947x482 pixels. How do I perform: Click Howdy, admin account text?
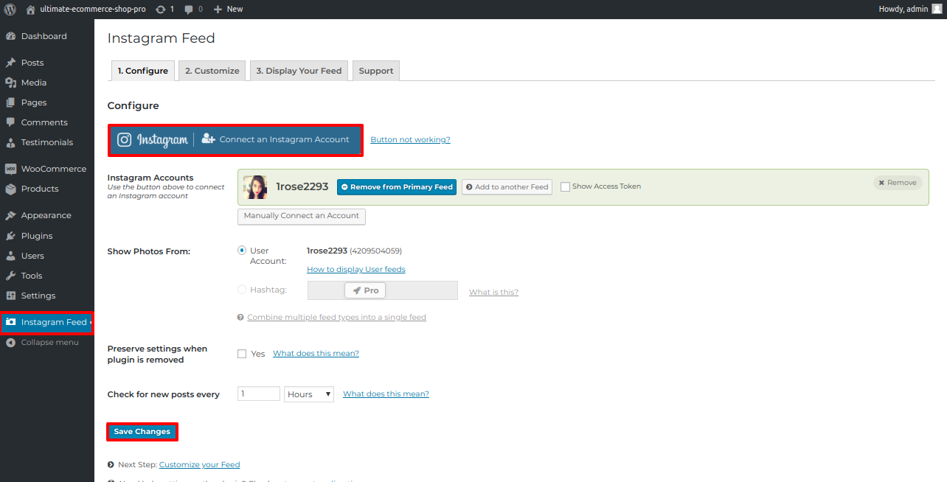coord(903,9)
